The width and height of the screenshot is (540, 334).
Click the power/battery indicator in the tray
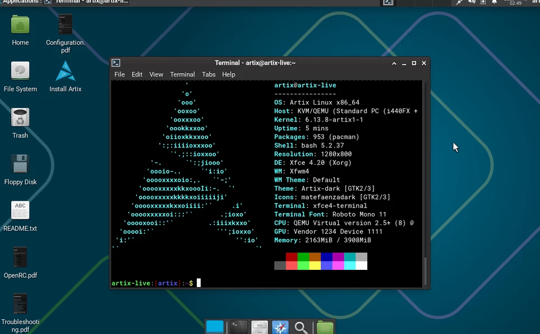484,3
